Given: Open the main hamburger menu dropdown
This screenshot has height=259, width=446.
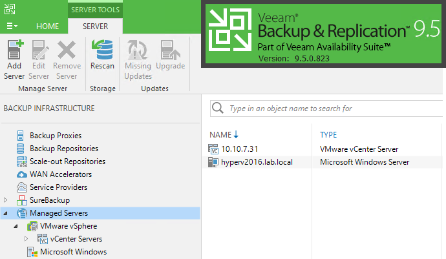Looking at the screenshot, I should [x=12, y=26].
